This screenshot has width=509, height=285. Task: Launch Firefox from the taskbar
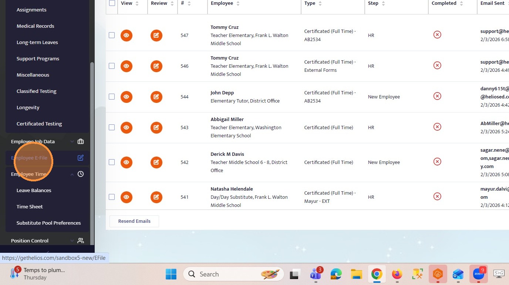[x=397, y=274]
